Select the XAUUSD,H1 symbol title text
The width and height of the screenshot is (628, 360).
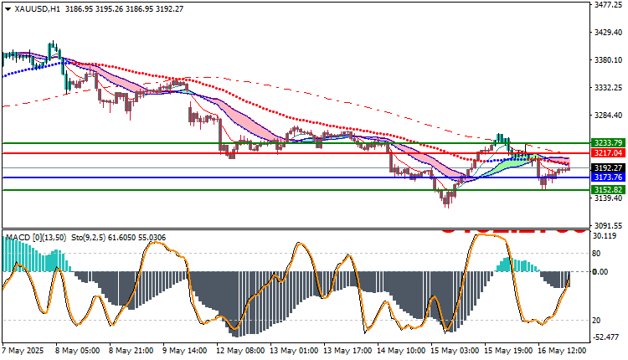point(37,9)
